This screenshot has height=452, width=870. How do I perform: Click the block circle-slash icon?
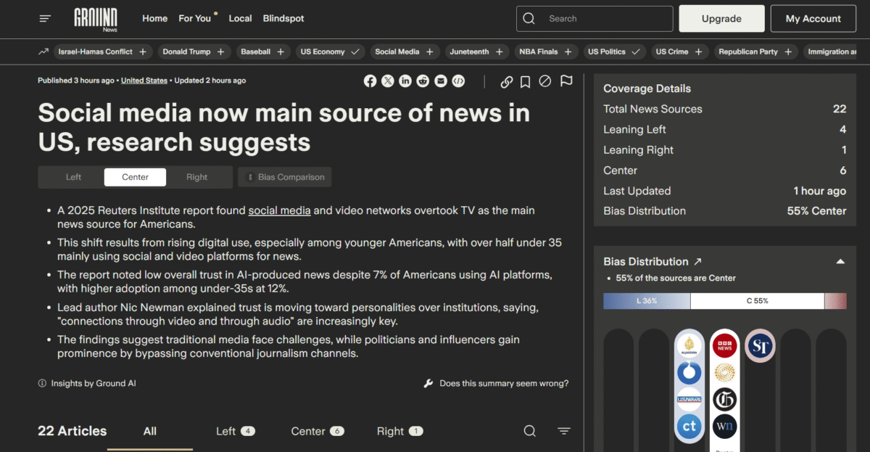click(x=545, y=81)
